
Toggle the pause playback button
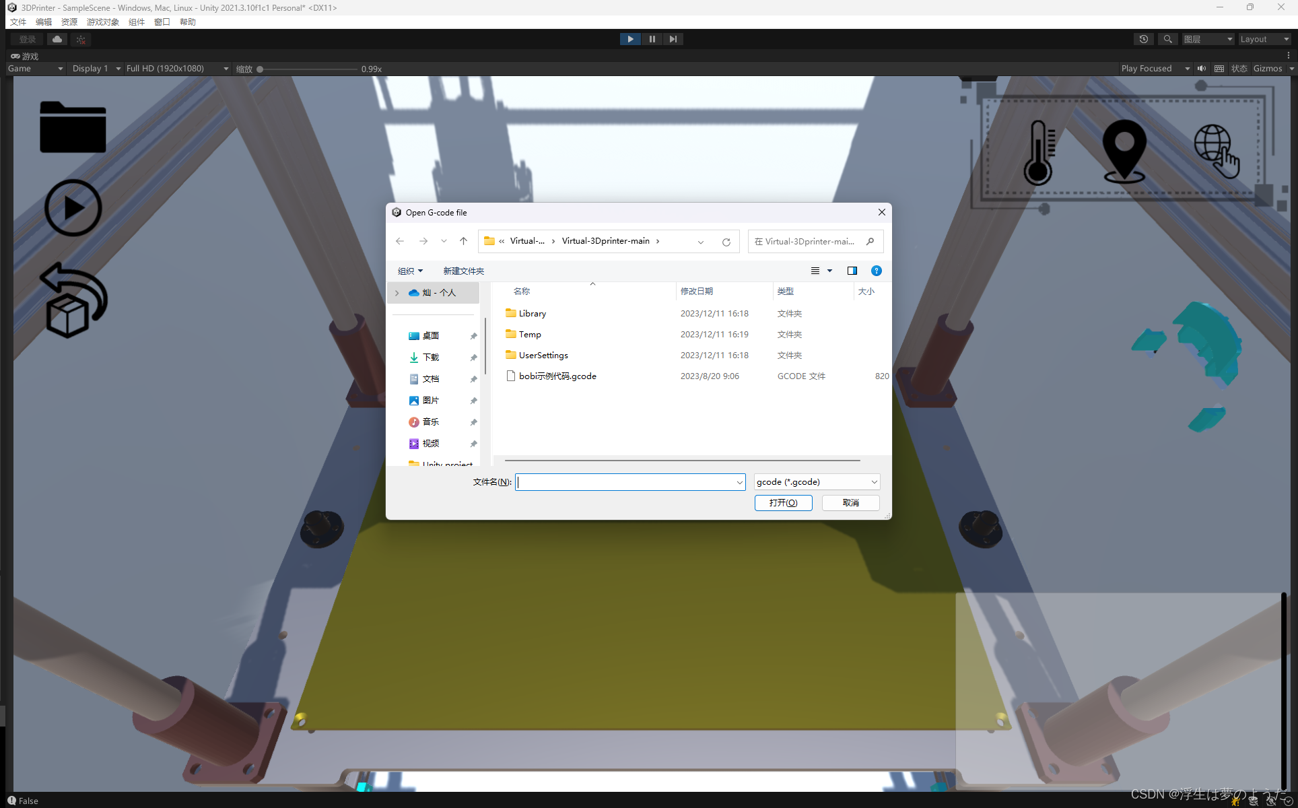click(652, 39)
